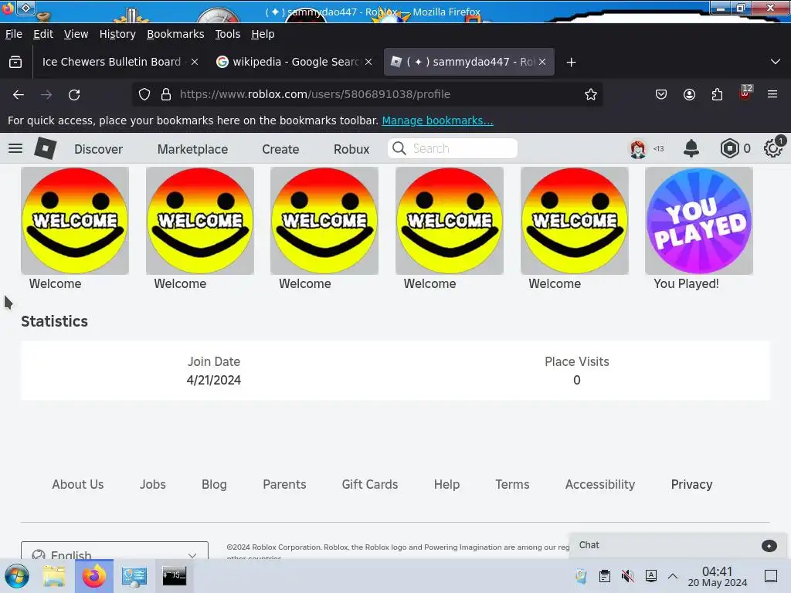This screenshot has width=791, height=593.
Task: Save page to Pocket icon
Action: (661, 94)
